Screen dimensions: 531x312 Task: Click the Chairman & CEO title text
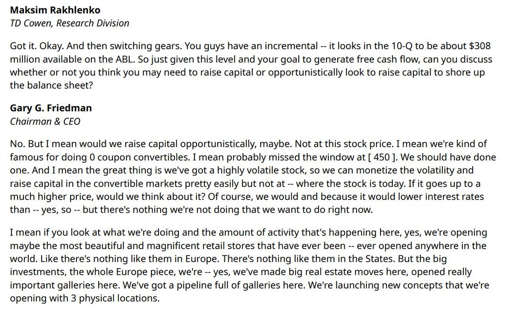pyautogui.click(x=45, y=121)
